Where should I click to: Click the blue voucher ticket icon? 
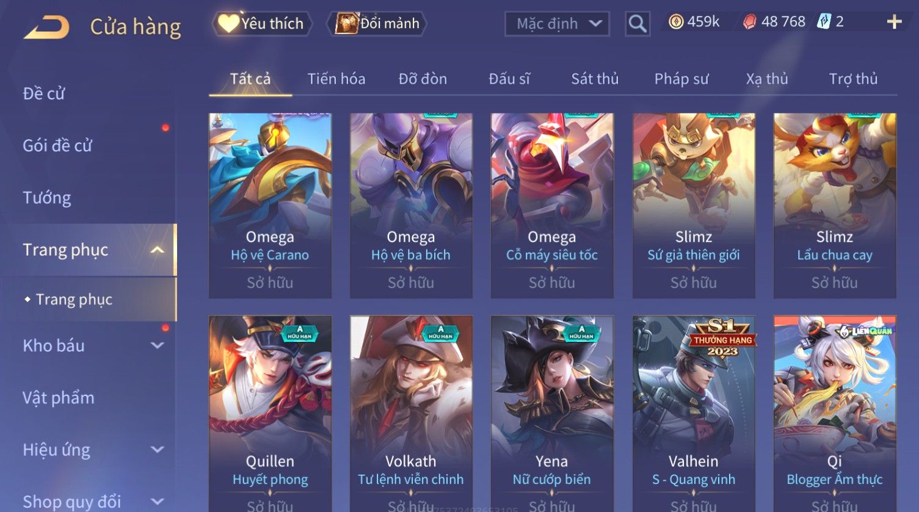tap(824, 22)
